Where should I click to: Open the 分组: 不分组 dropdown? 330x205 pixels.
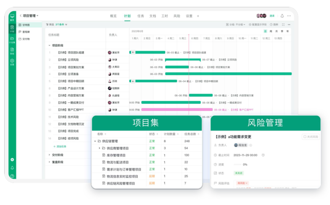(236, 24)
